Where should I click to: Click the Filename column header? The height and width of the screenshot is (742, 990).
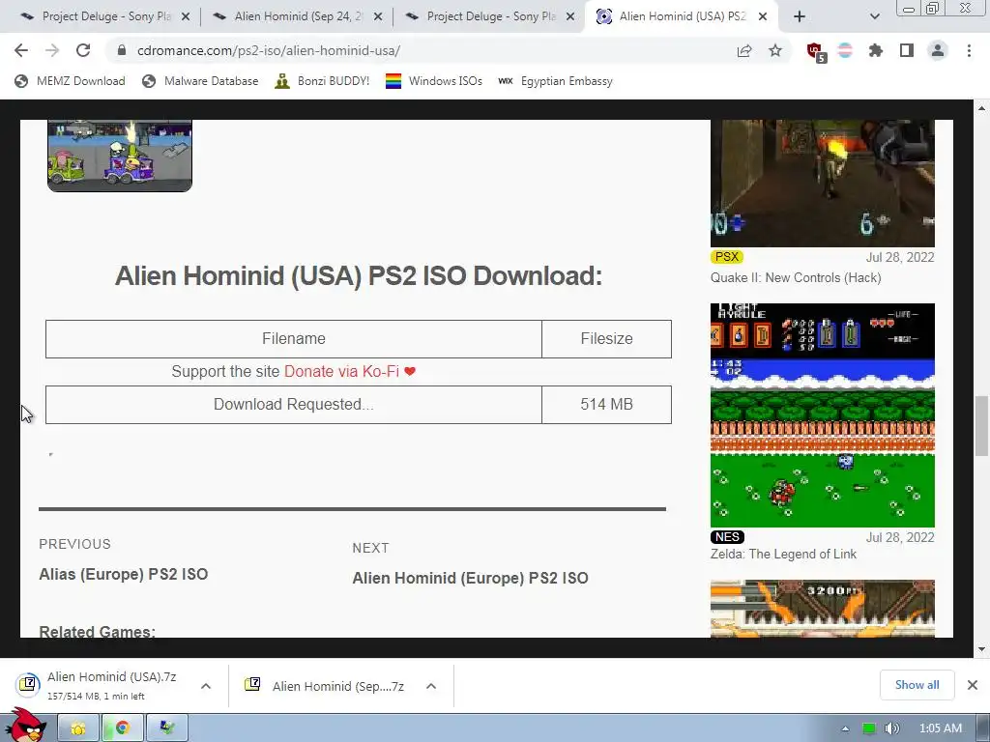click(294, 339)
